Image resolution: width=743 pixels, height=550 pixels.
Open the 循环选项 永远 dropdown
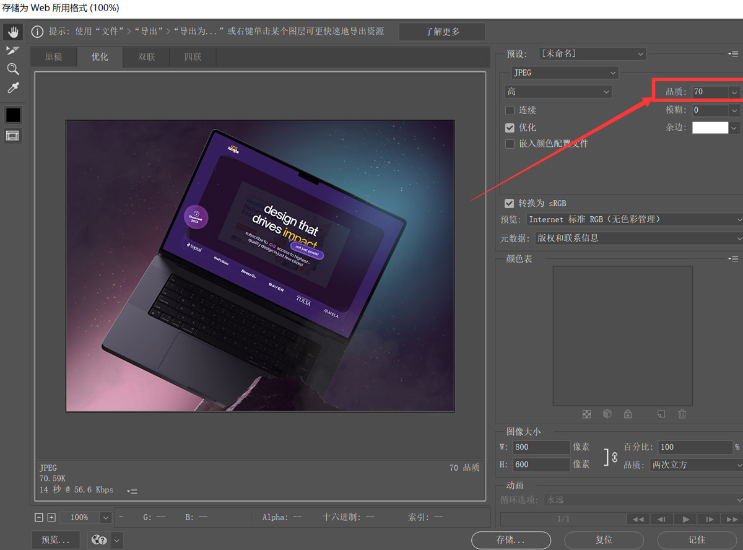coord(643,500)
